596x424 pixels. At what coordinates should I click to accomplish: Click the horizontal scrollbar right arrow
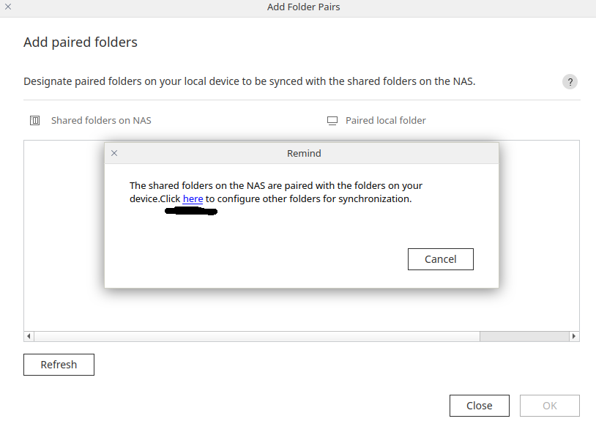pyautogui.click(x=574, y=336)
